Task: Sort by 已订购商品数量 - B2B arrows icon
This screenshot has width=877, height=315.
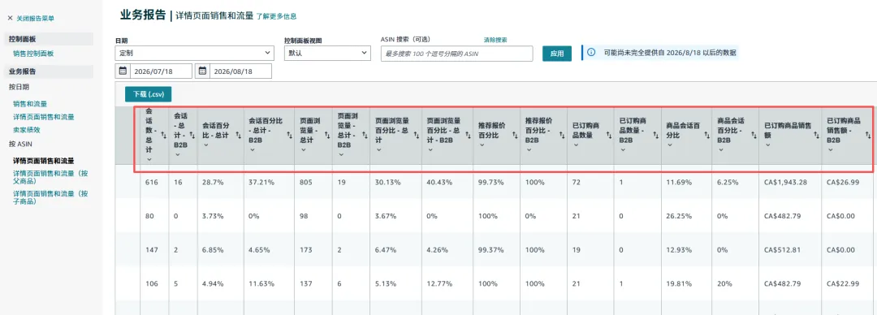Action: click(655, 135)
